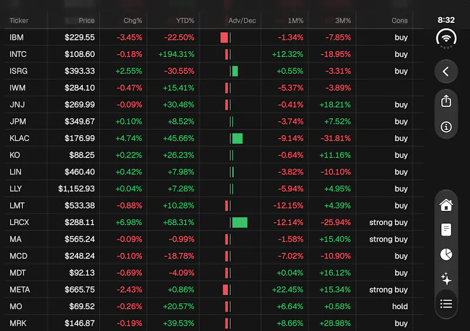
Task: Click the +16.12% MDT 3M value
Action: pos(335,272)
